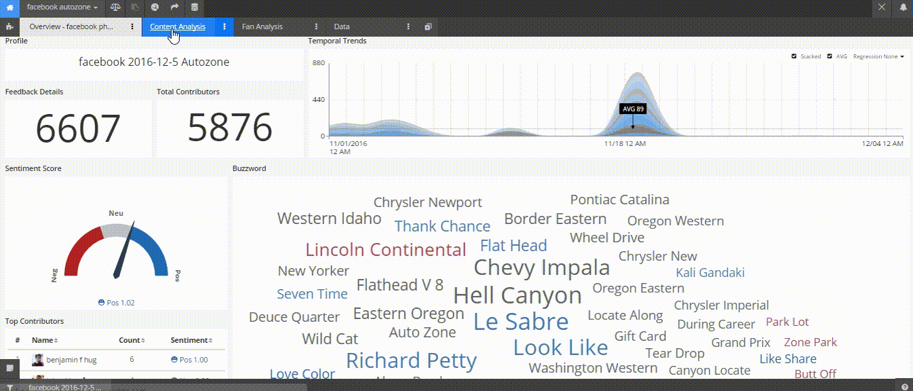Open the facebook autozone project dropdown
The image size is (913, 391).
pyautogui.click(x=62, y=7)
